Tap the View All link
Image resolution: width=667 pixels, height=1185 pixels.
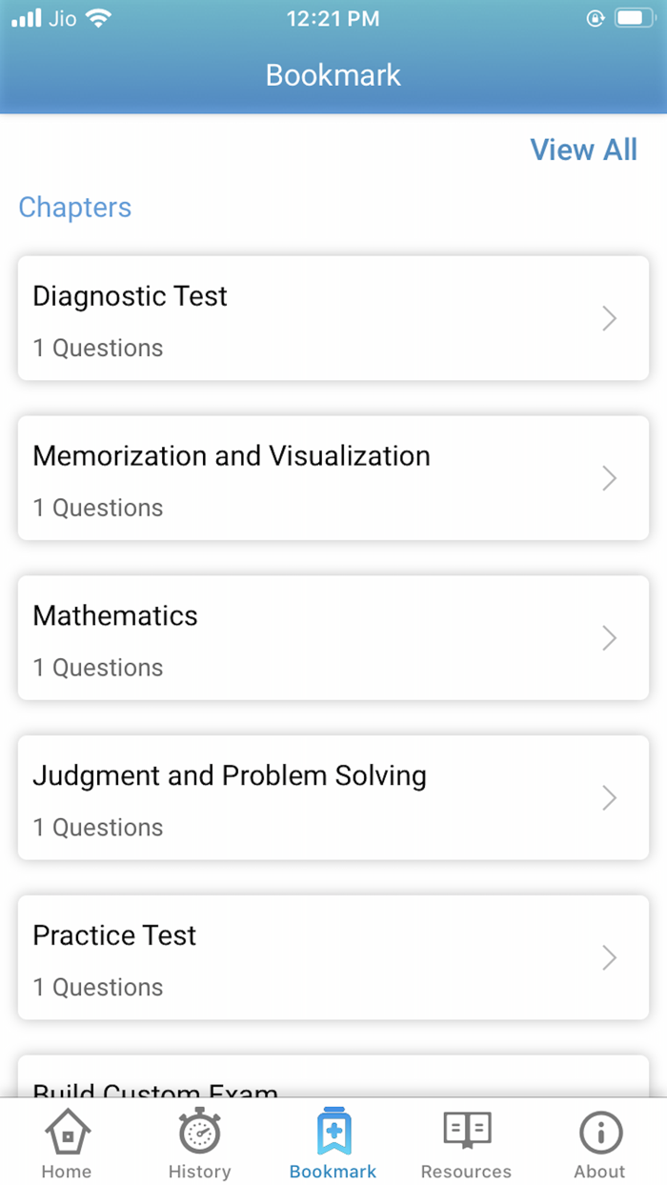pos(583,150)
